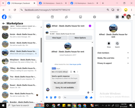Bookmark this page with star icon

click(x=118, y=10)
